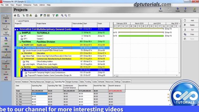Click the Projects sidebar icon
This screenshot has width=199, height=112.
coord(6,16)
